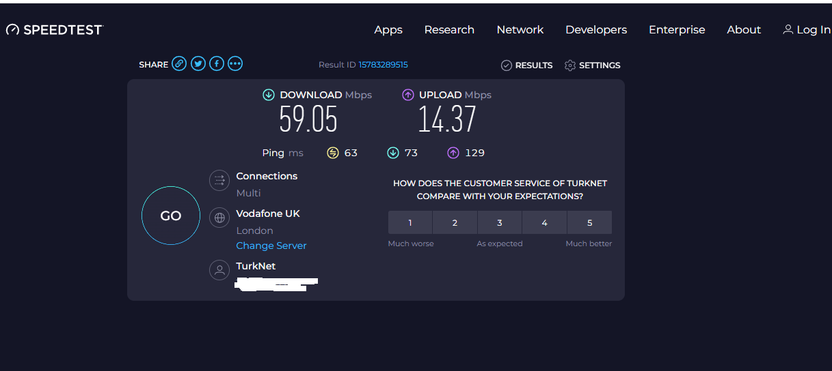832x371 pixels.
Task: Rate customer service 2
Action: tap(455, 222)
